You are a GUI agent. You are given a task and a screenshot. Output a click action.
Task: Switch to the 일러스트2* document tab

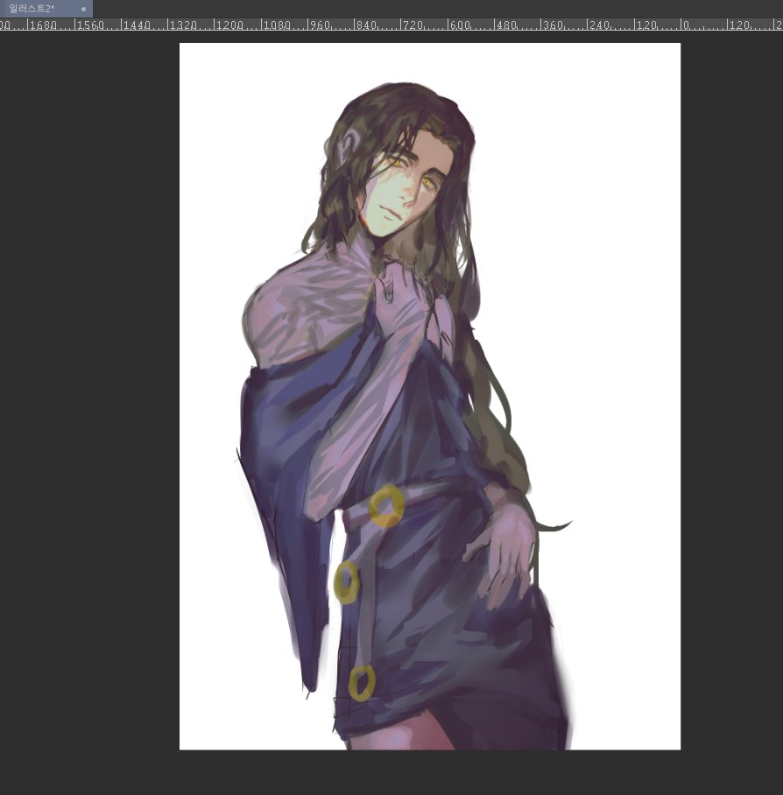(46, 9)
